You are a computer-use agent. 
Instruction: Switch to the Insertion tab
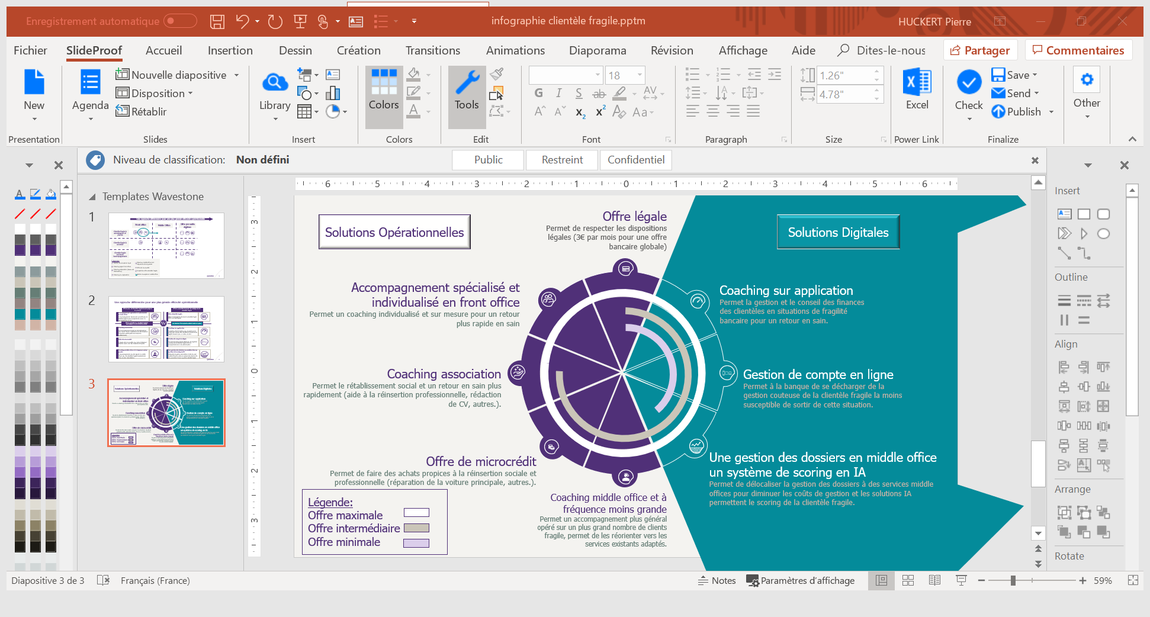tap(230, 50)
